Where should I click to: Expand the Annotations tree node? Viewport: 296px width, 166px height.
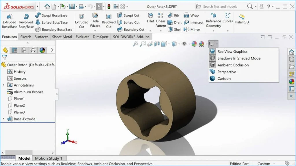[3, 85]
